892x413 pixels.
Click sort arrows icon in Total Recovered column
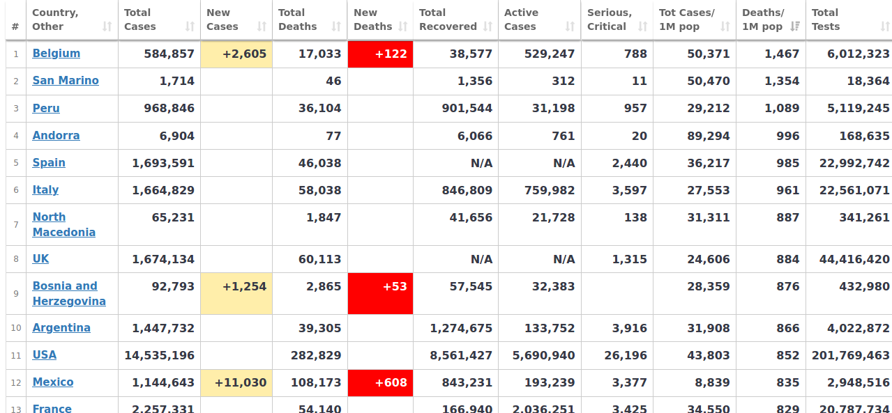[487, 26]
